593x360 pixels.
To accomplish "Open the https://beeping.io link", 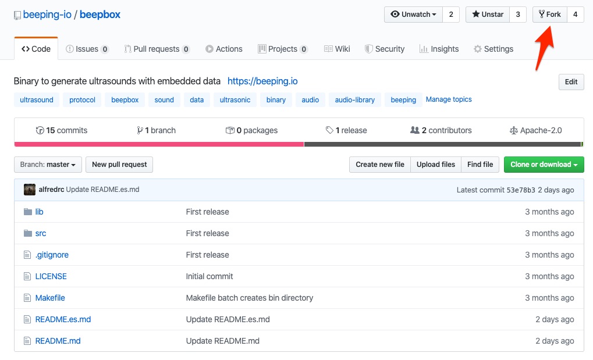I will tap(262, 81).
